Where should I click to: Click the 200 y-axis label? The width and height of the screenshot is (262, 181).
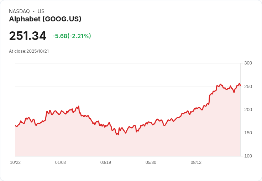248,110
